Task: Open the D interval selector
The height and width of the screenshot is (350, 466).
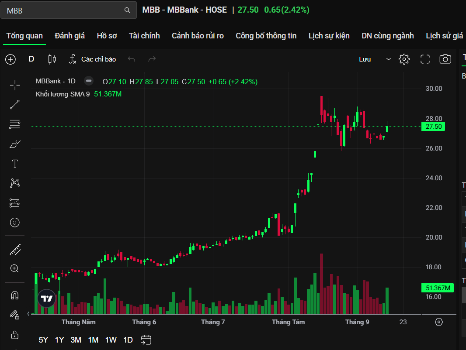Action: point(31,59)
